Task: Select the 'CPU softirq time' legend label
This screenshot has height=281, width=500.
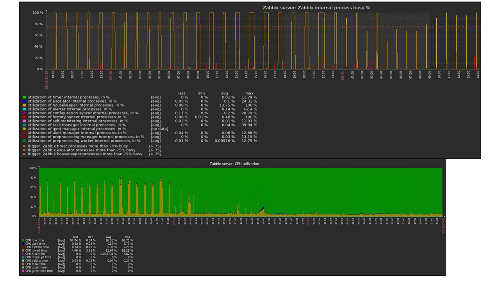Action: click(x=37, y=260)
